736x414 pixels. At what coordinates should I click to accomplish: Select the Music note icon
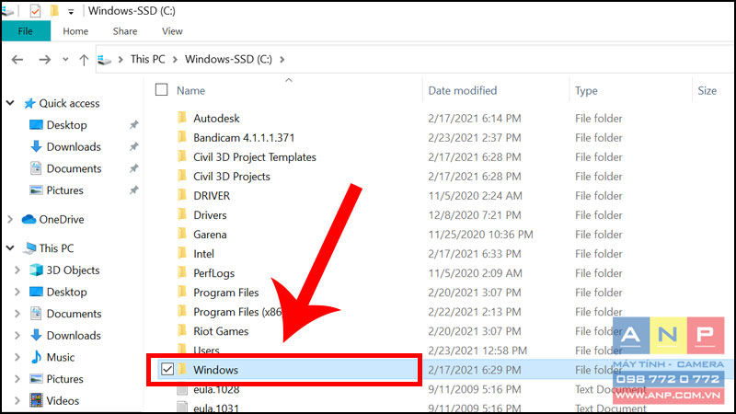(36, 357)
